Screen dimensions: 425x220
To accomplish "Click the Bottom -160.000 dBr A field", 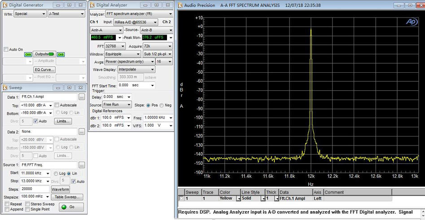I will point(36,113).
